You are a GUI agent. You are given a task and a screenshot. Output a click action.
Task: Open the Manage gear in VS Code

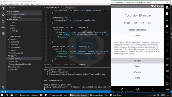point(3,88)
